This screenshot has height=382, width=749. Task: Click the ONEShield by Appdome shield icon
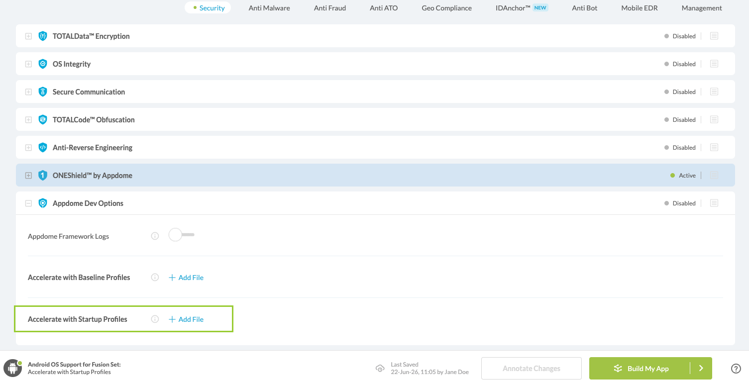click(43, 175)
